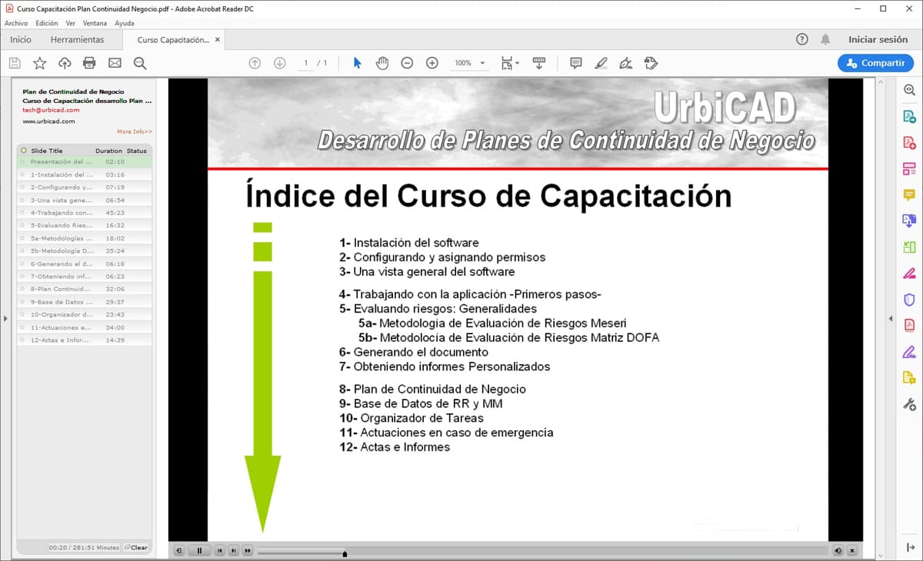Viewport: 923px width, 561px height.
Task: Skip to the next slide in the player
Action: pos(234,550)
